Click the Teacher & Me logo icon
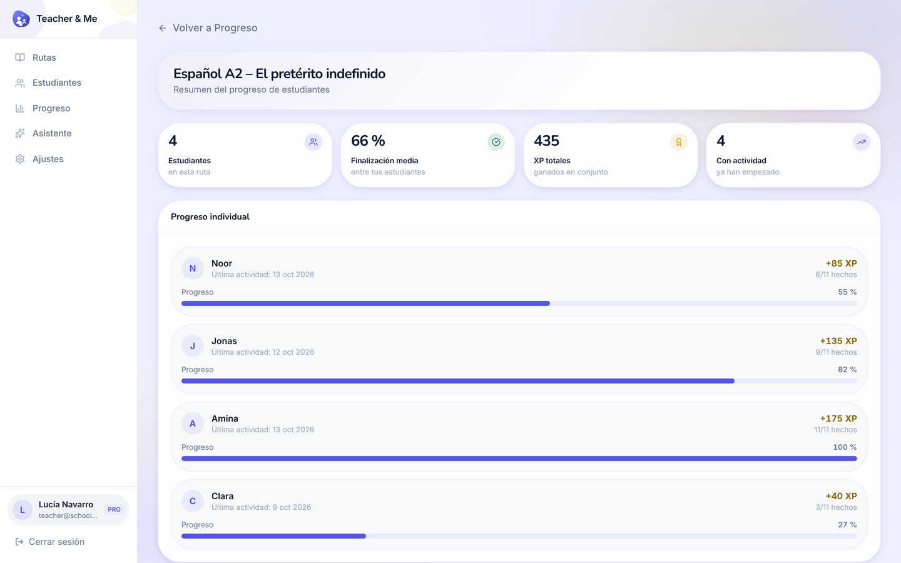This screenshot has height=563, width=901. click(21, 19)
